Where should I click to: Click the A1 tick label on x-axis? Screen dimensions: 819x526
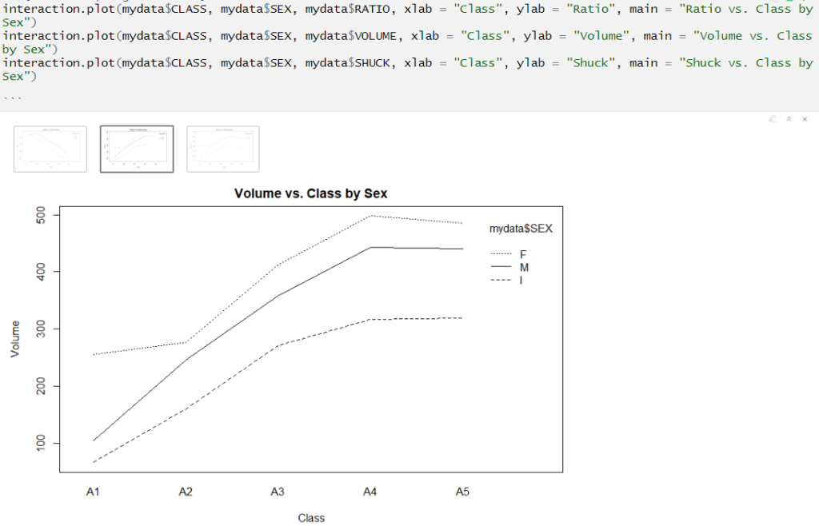point(94,492)
